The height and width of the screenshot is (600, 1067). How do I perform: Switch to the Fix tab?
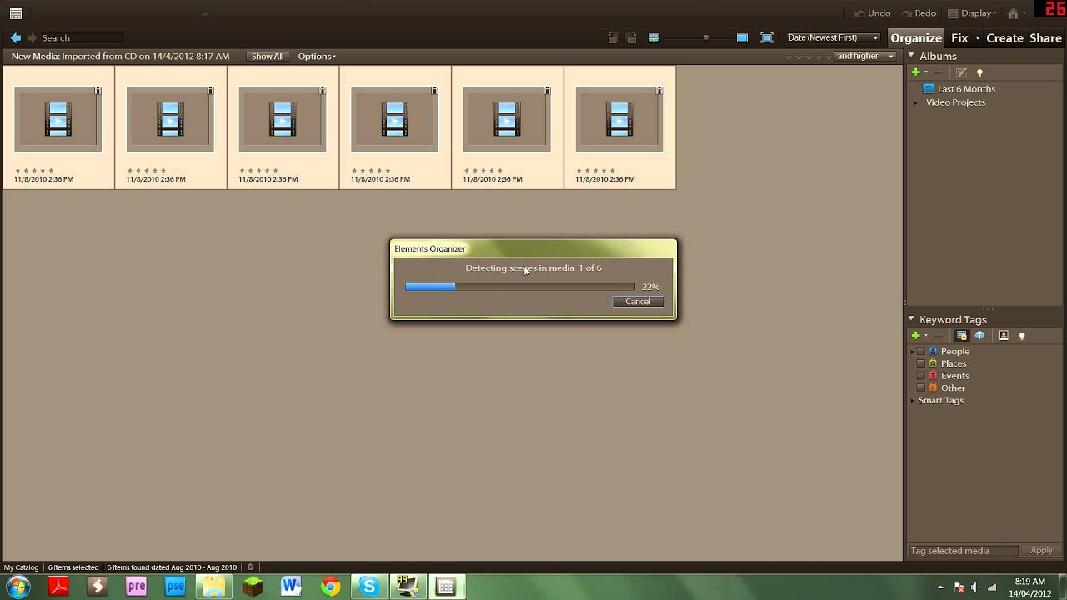959,38
